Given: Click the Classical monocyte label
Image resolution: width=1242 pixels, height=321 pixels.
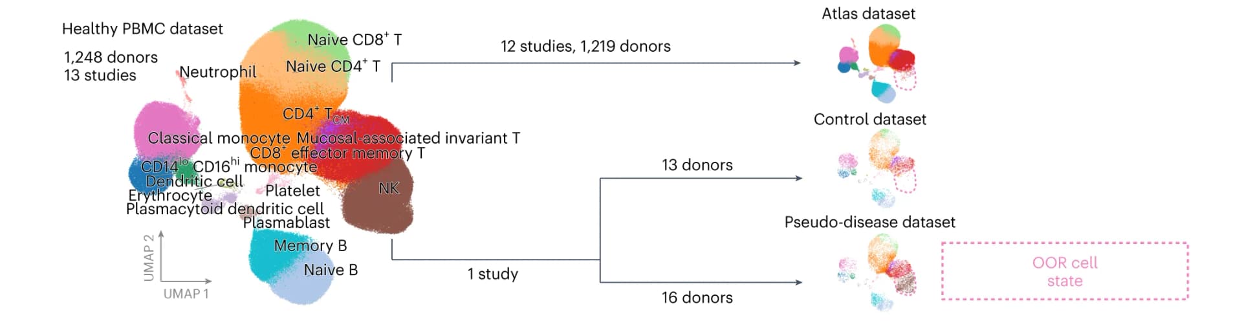Looking at the screenshot, I should point(219,138).
